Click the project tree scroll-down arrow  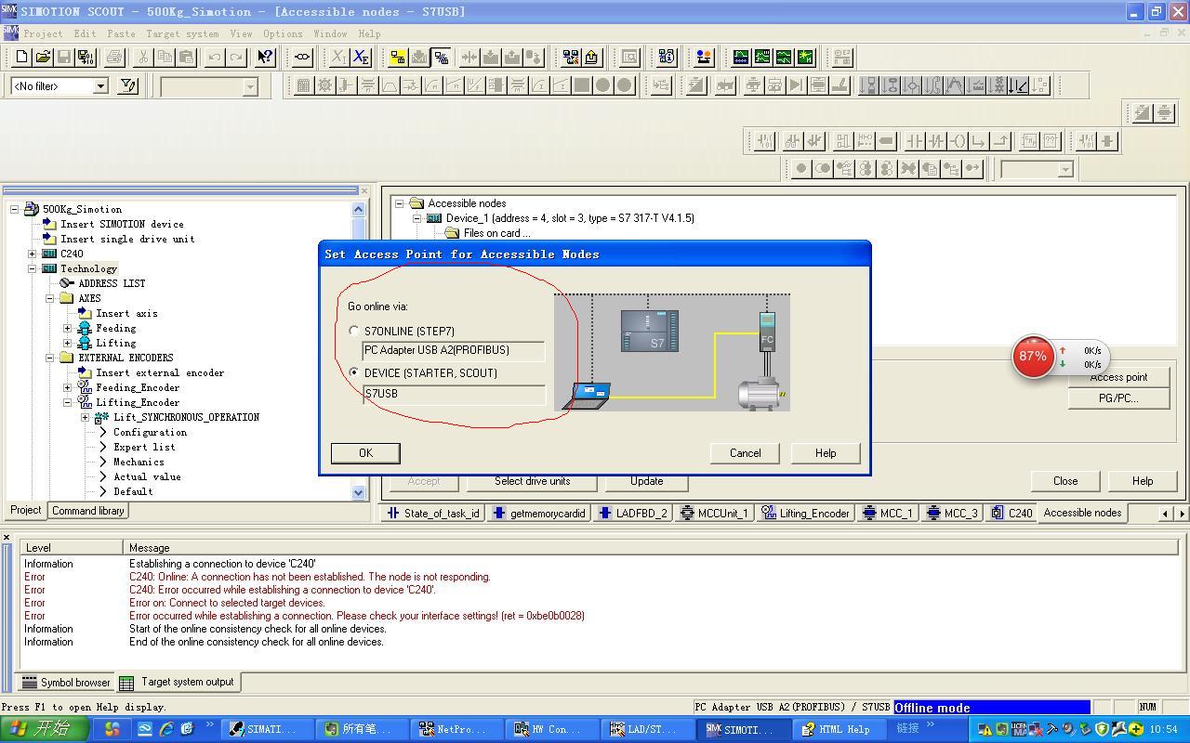coord(359,492)
